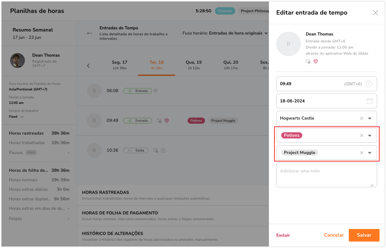Click the 18-06-2024 date field
Viewport: 386px width, 248px height.
tap(327, 101)
